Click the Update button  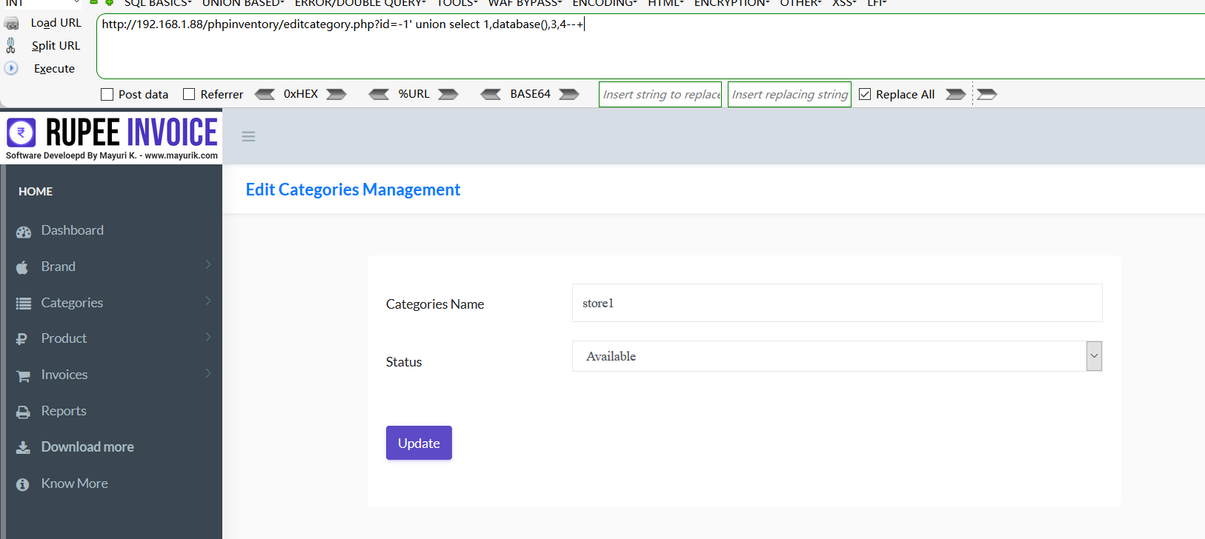[x=419, y=443]
